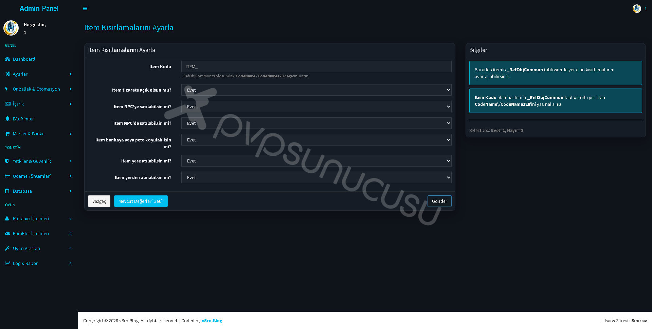Screen dimensions: 652x329
Task: Click the Log & Rapor chart icon
Action: point(7,263)
